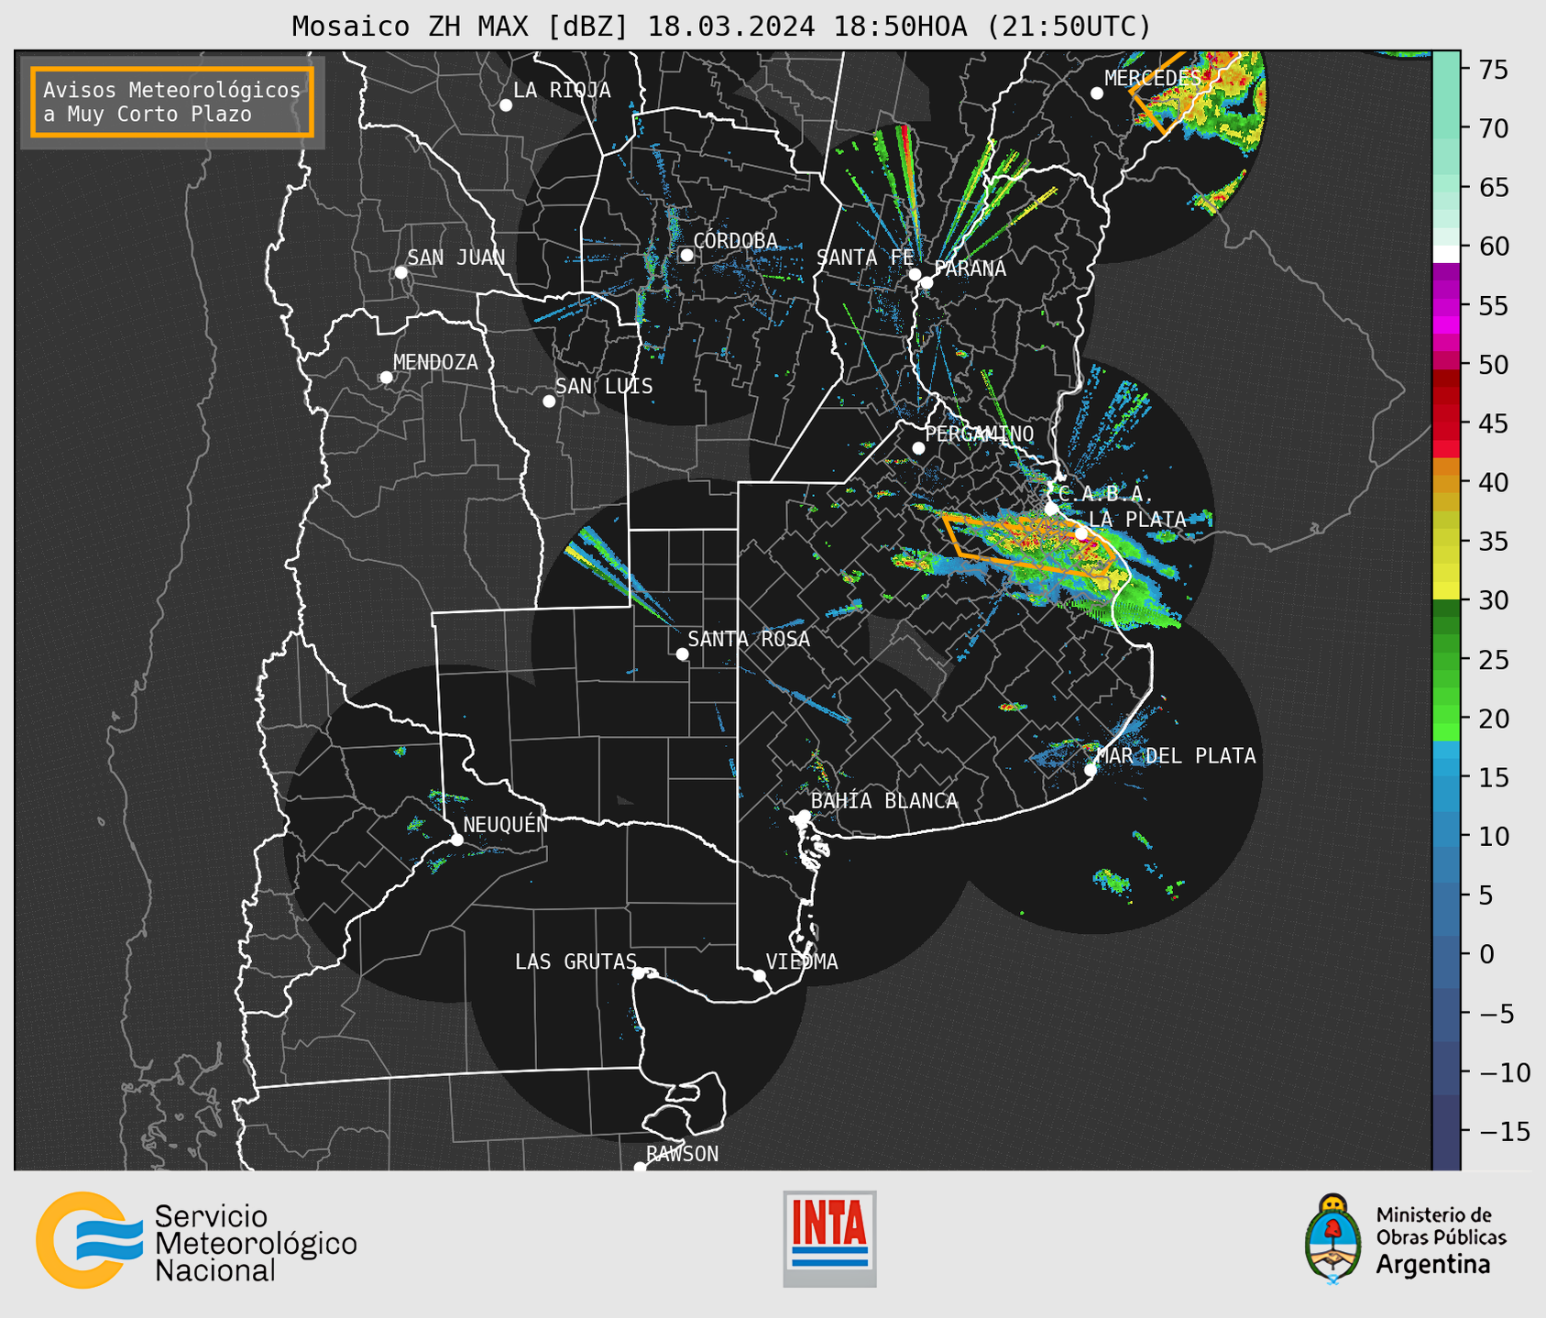Click the NEUQUÉN city marker dot
The image size is (1546, 1318).
coord(456,840)
